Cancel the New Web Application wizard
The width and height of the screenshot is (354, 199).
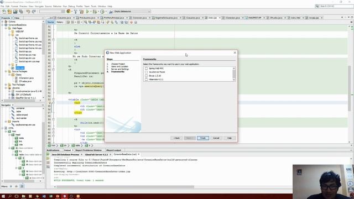(216, 138)
